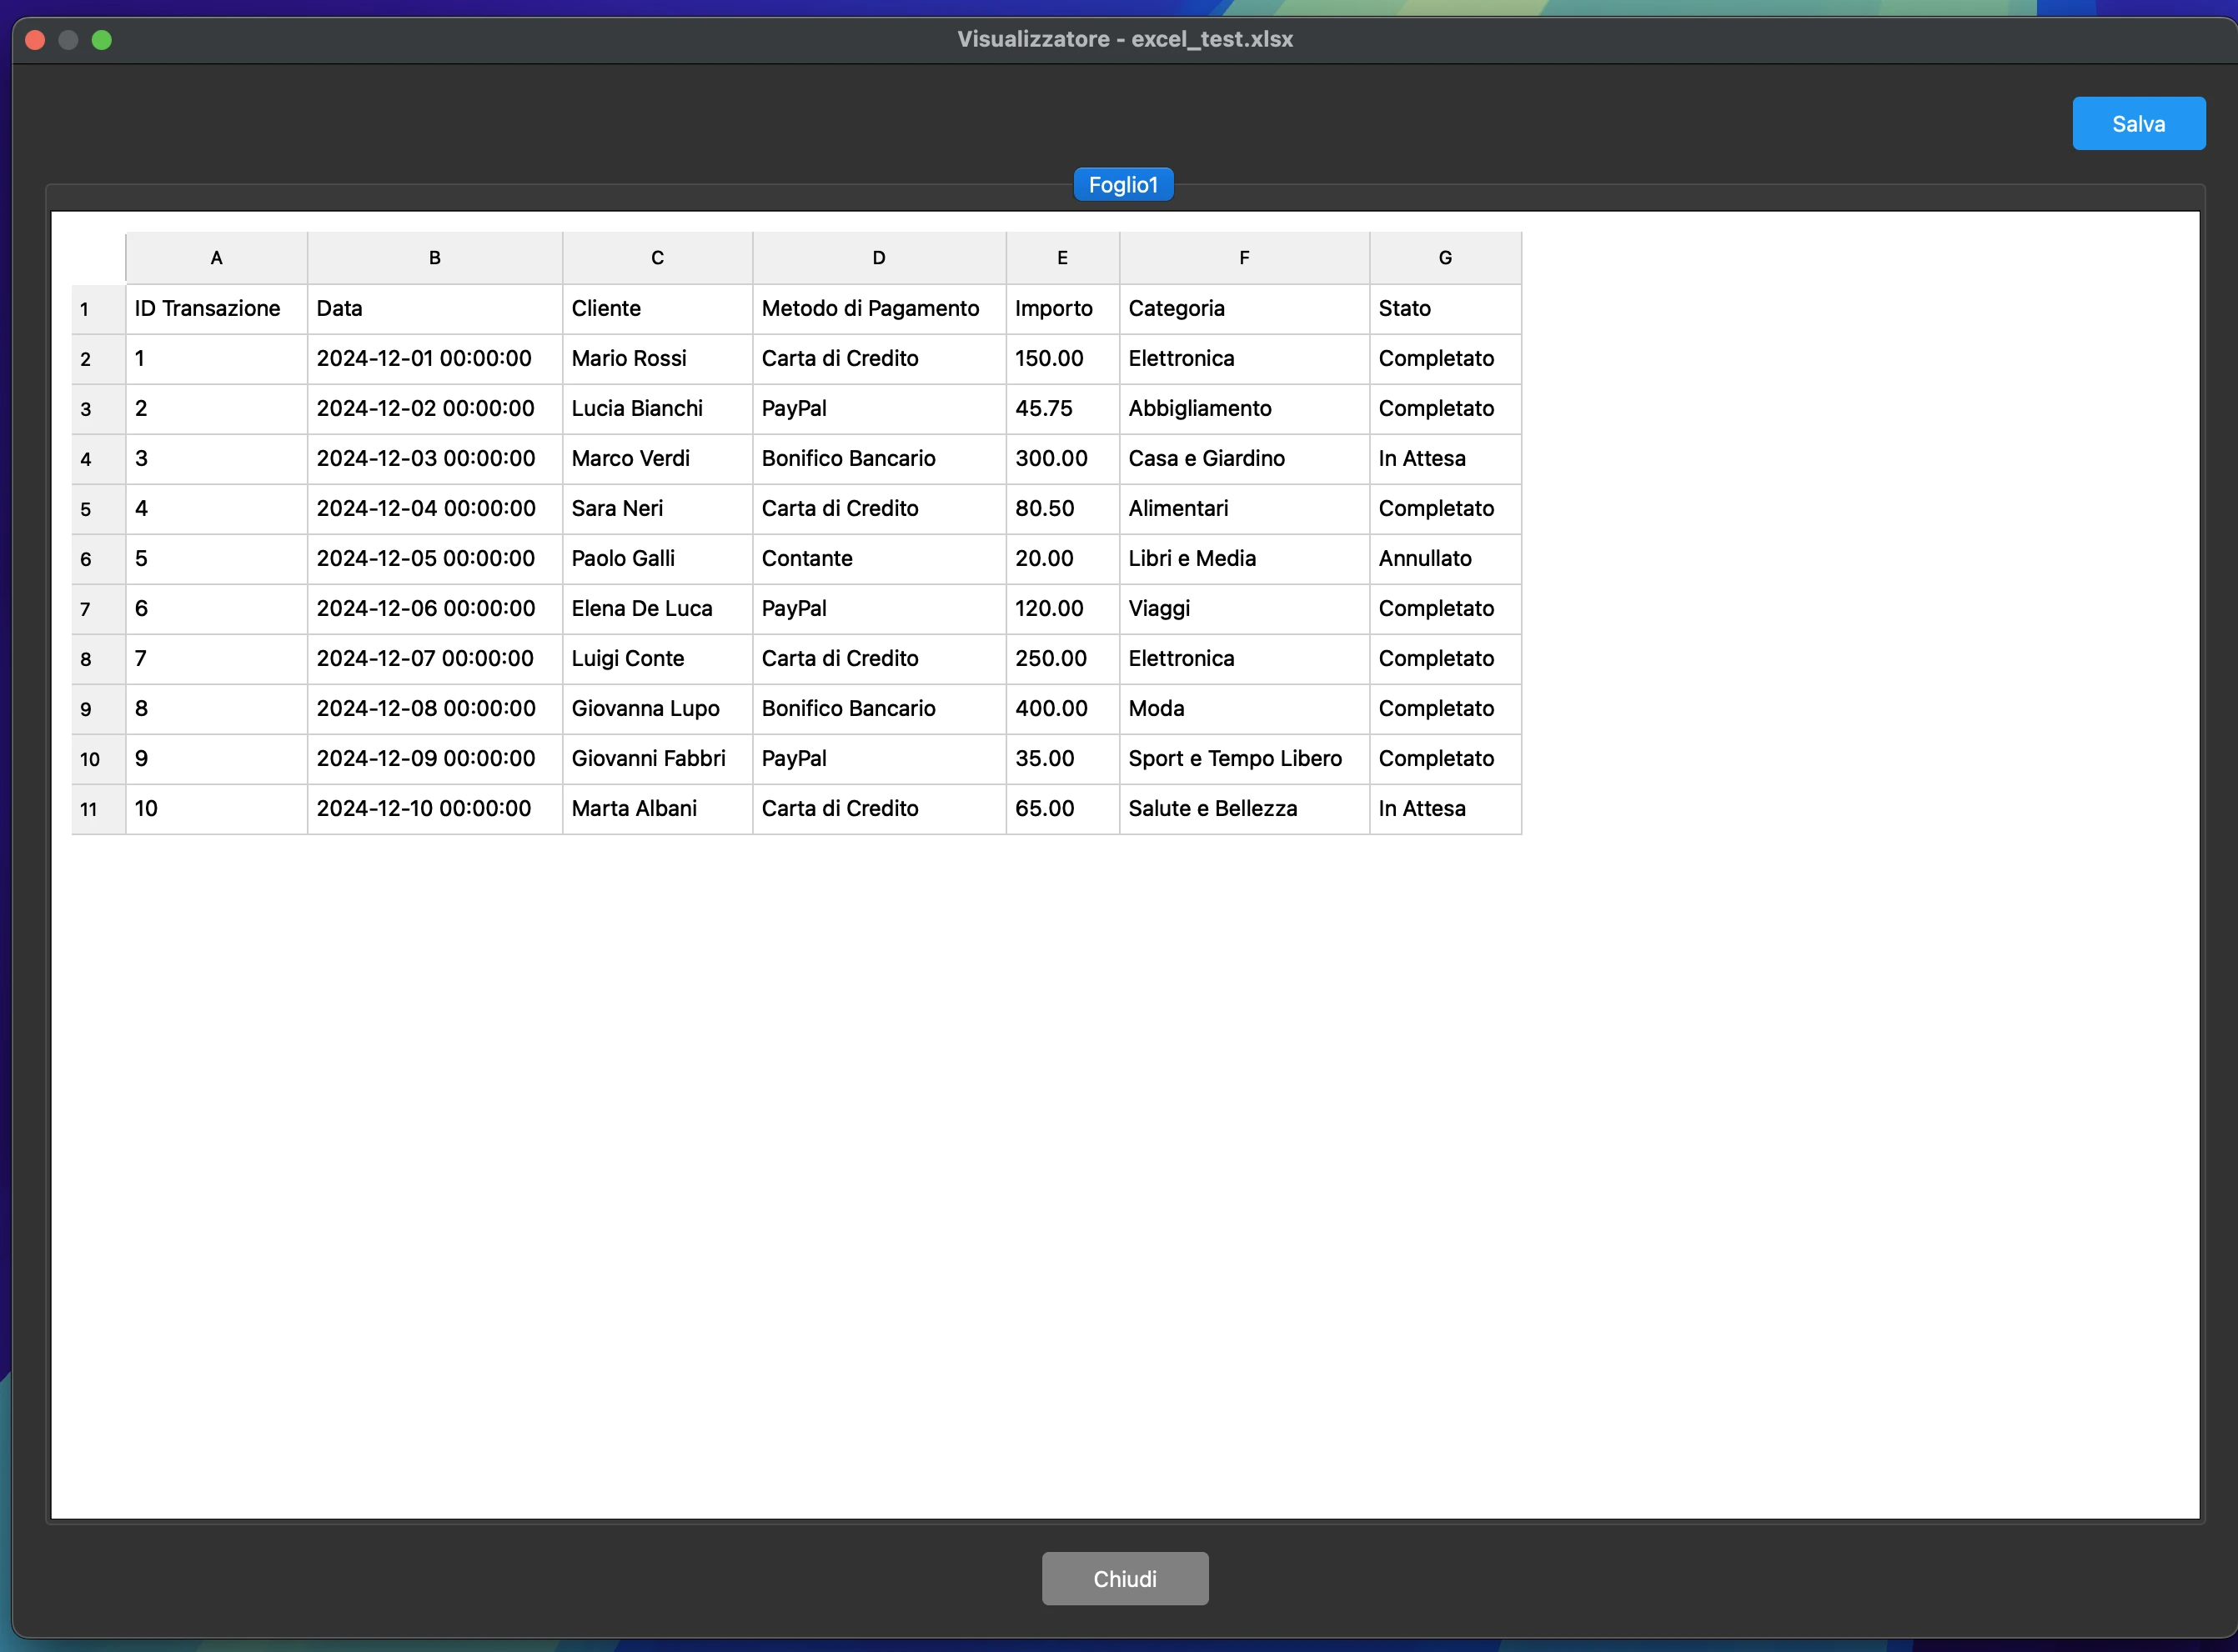Screen dimensions: 2238x1652
Task: Select the 'Giovanna Lupo' cell
Action: 657,708
